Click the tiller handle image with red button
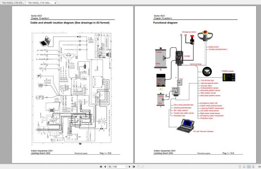 point(205,36)
